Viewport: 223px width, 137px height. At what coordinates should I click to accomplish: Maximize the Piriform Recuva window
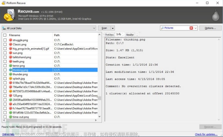click(207, 3)
